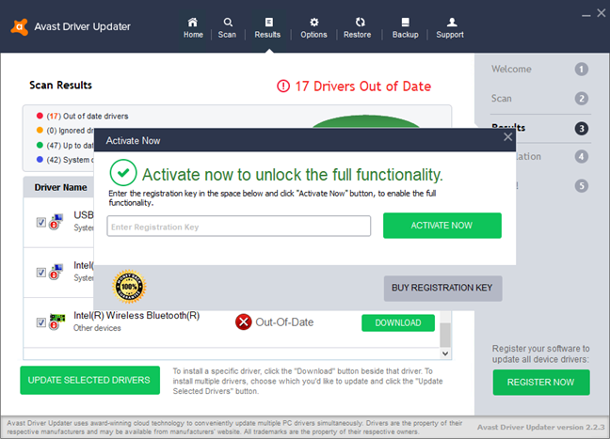Uncheck the Intel Wireless Bluetooth checkbox

tap(40, 322)
